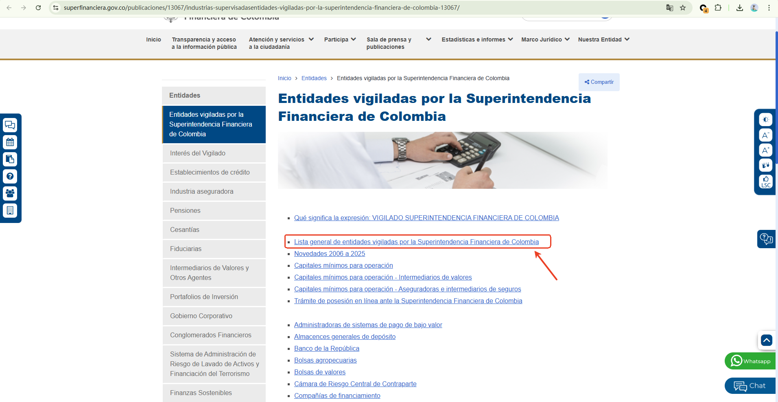Open the browser profile avatar
The width and height of the screenshot is (778, 402).
754,8
